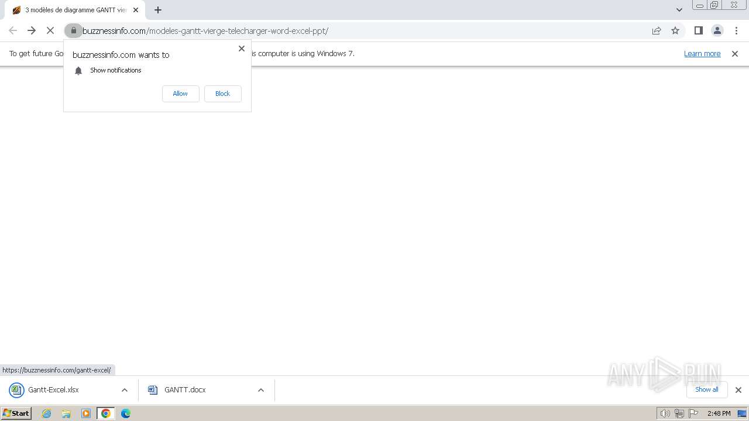Close the downloads bar

tap(738, 390)
